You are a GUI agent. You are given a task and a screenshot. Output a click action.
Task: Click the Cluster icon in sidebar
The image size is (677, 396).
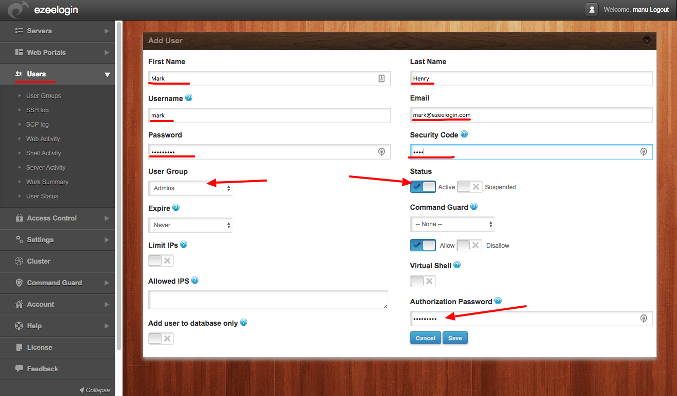pos(19,261)
